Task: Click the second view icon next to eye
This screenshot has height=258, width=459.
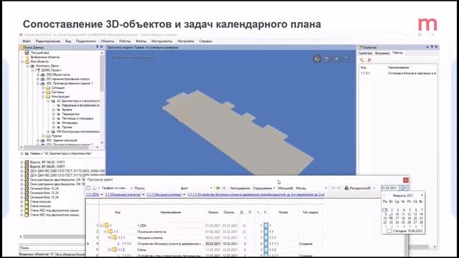Action: click(x=326, y=59)
